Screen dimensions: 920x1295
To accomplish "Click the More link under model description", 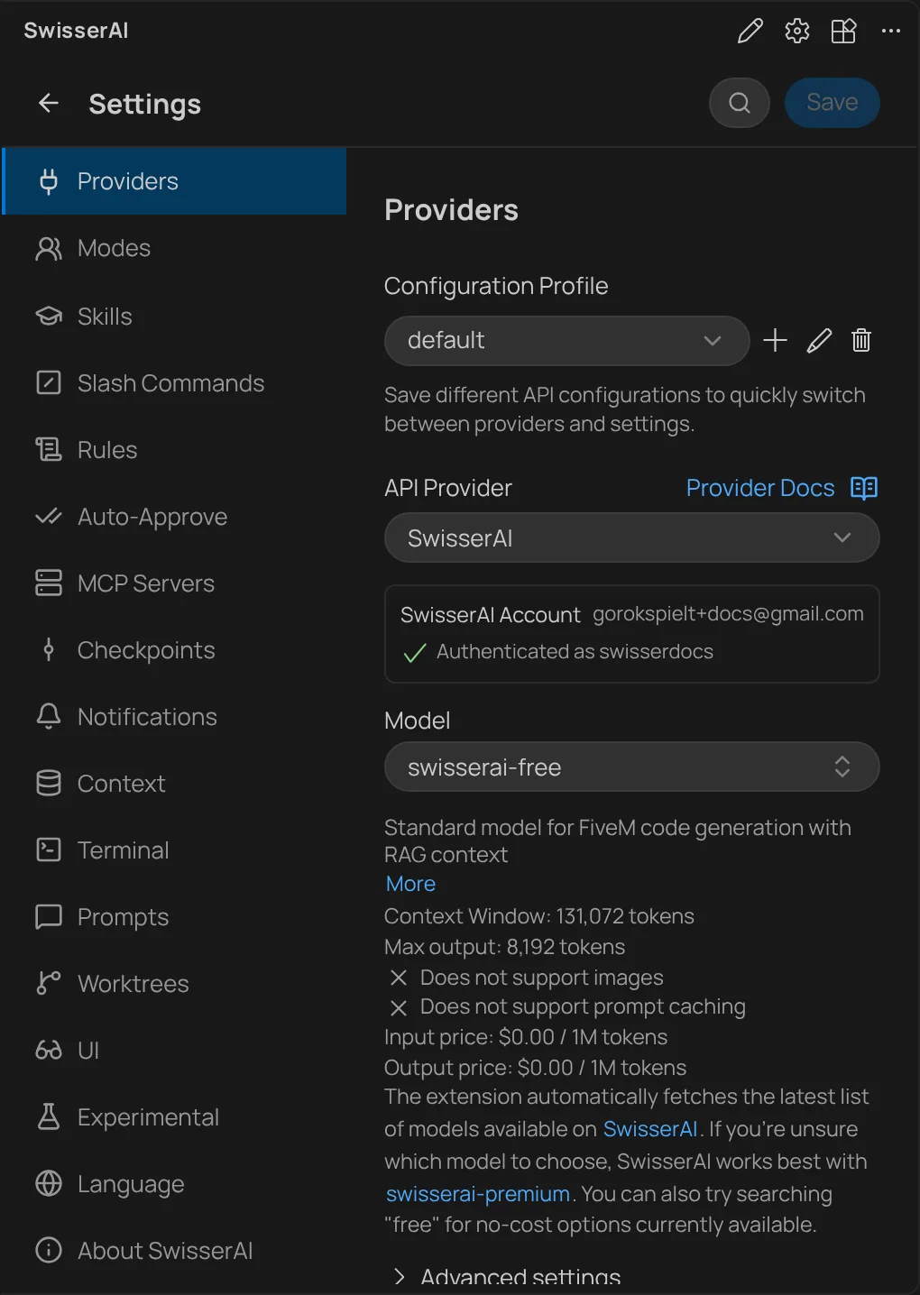I will point(410,884).
